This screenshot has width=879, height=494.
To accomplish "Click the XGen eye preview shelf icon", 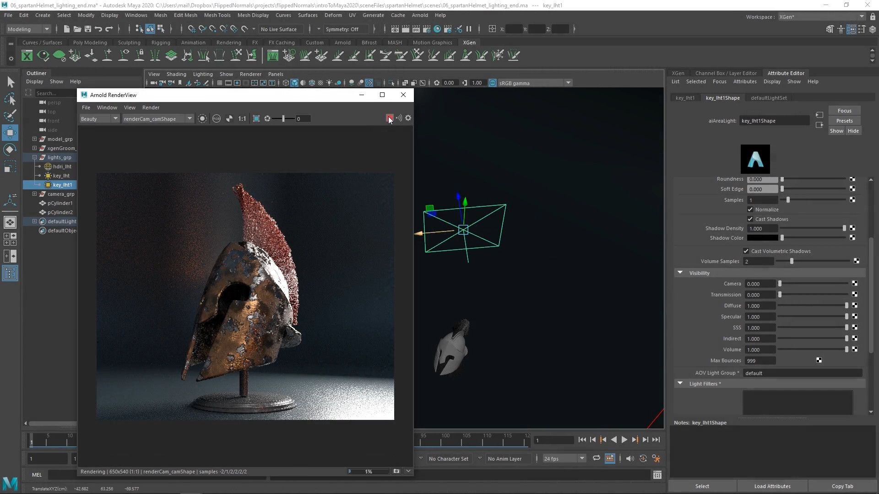I will click(x=43, y=56).
